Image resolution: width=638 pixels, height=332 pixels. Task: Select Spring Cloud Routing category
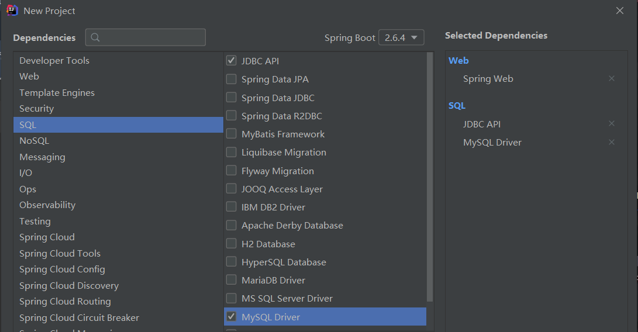click(118, 302)
